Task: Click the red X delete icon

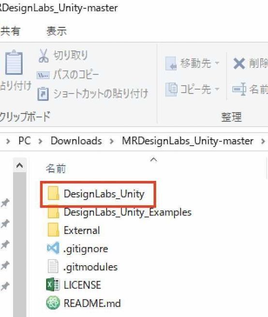Action: tap(239, 63)
